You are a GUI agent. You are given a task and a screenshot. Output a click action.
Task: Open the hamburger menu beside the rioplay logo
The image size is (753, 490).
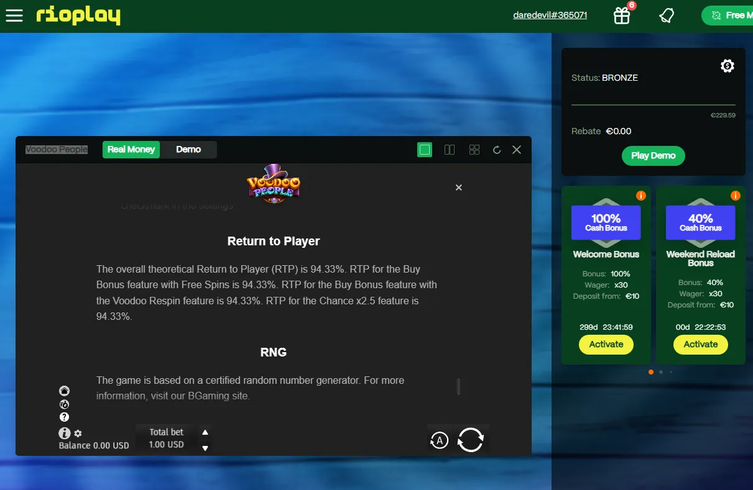tap(14, 16)
